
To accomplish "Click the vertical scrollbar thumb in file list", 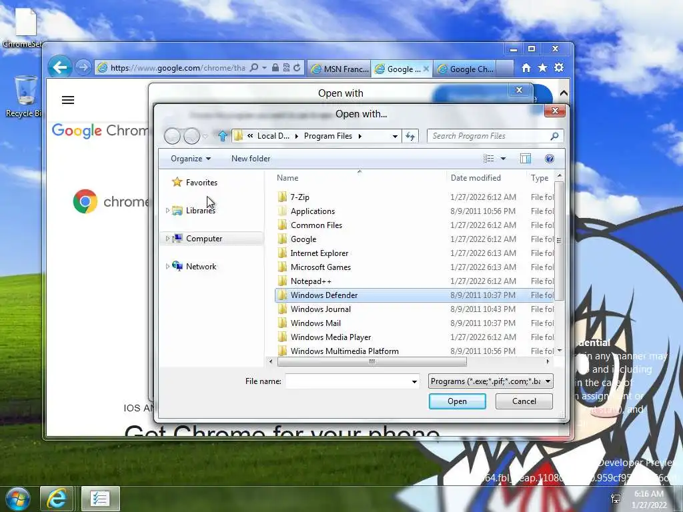I will [x=560, y=241].
